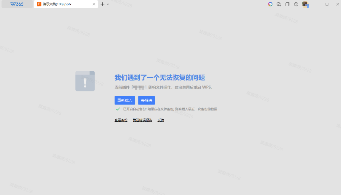Open the 反馈 feedback link
This screenshot has height=195, width=341.
[x=161, y=120]
